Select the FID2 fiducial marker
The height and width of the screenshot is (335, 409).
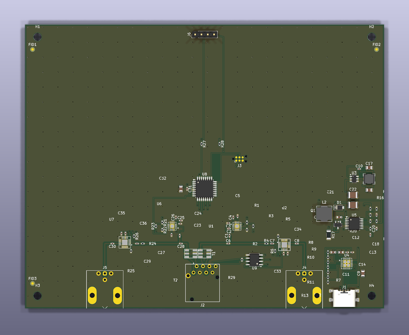tap(377, 49)
